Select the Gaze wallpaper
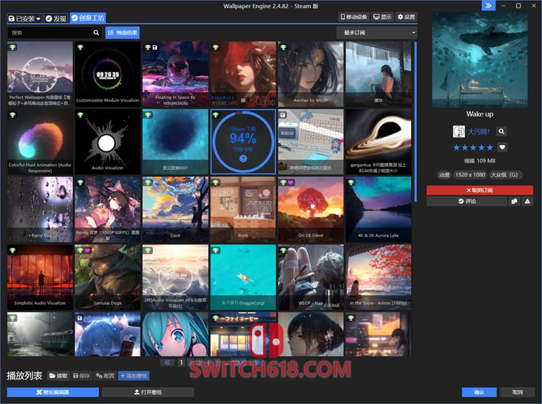This screenshot has height=404, width=542. tap(175, 209)
